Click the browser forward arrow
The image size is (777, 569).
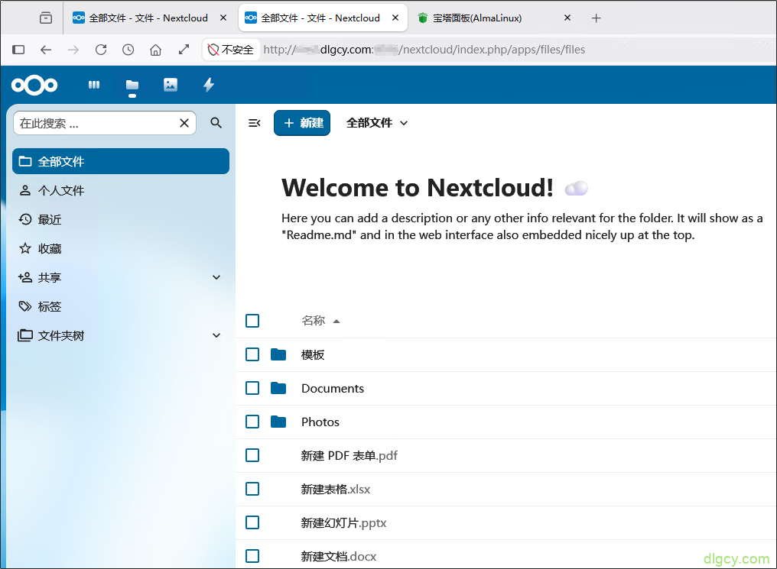73,50
